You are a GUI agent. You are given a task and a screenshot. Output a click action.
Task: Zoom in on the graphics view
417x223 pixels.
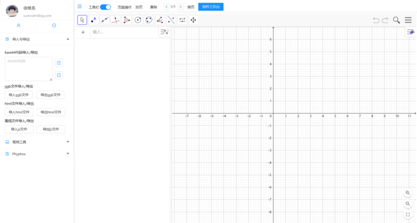(x=407, y=193)
